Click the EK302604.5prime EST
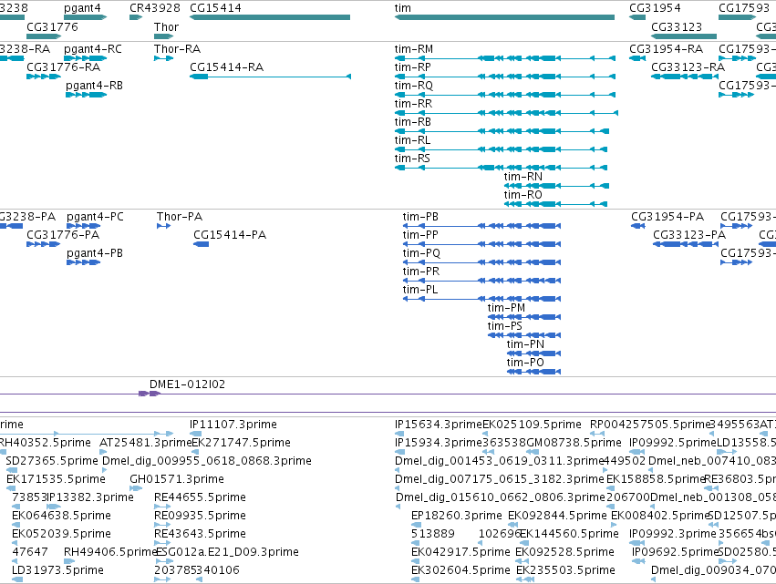 (415, 579)
